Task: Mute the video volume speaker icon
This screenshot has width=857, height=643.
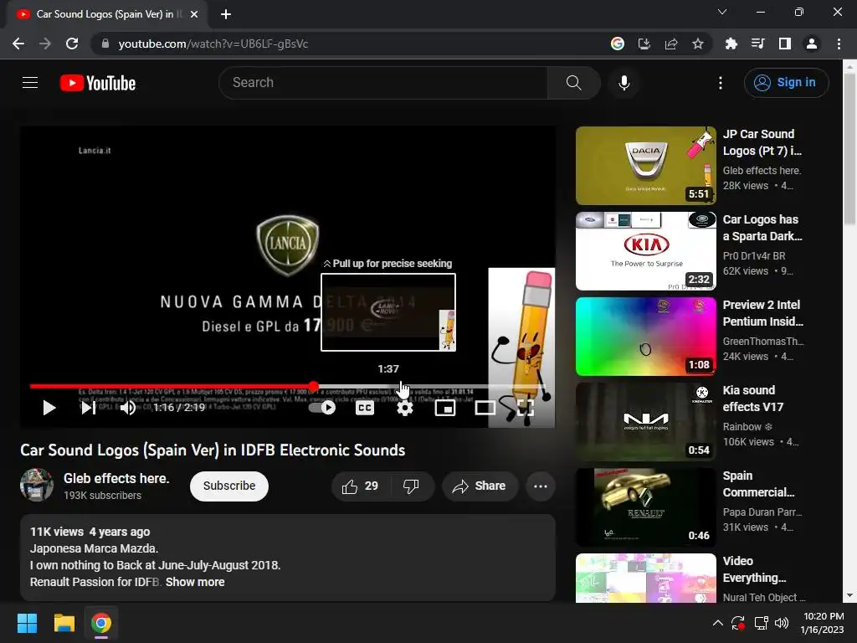Action: coord(128,408)
